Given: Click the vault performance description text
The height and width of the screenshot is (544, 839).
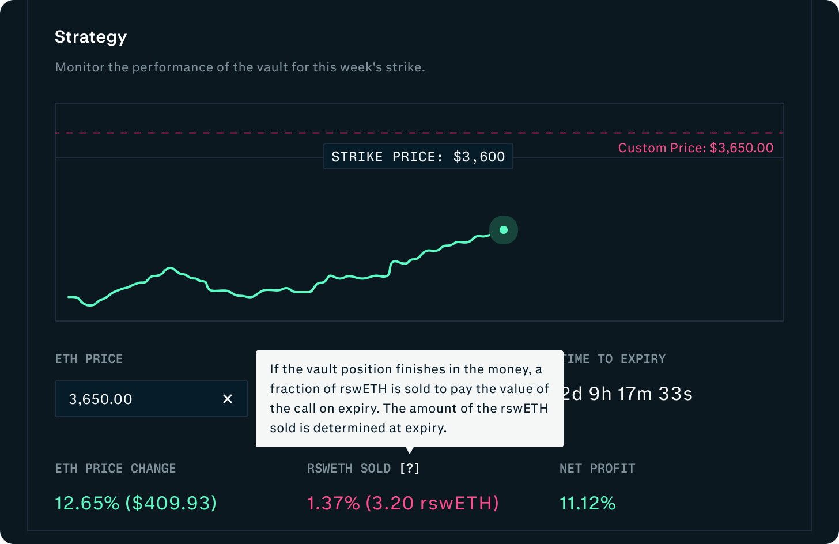Looking at the screenshot, I should click(240, 67).
